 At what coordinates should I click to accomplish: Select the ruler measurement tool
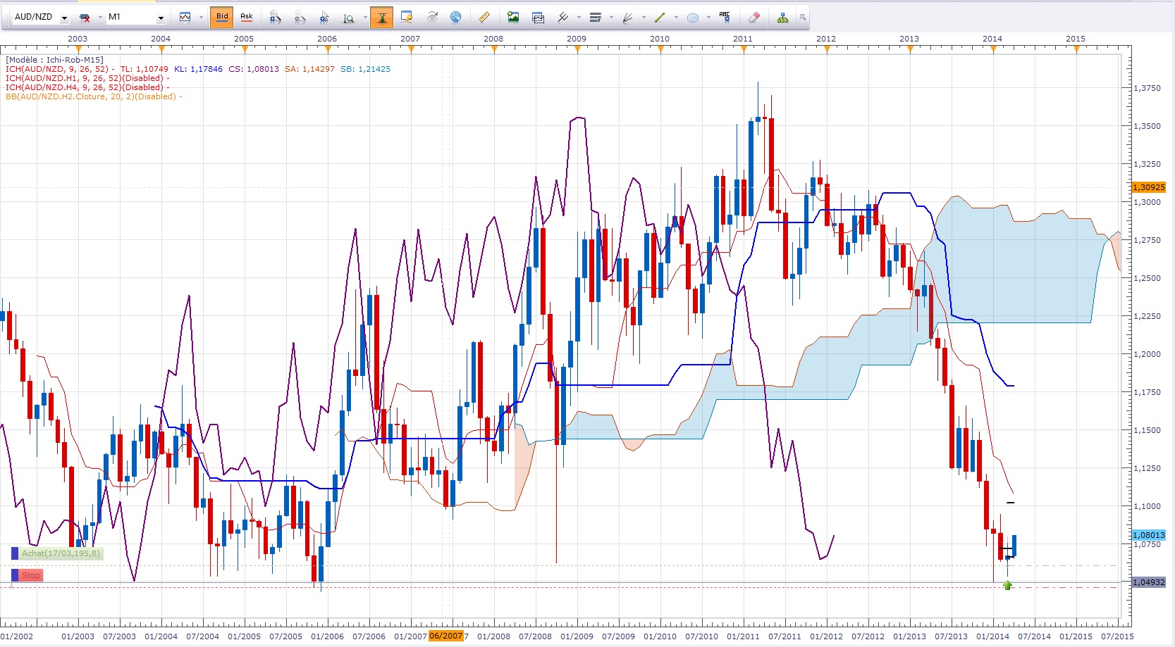pos(484,18)
